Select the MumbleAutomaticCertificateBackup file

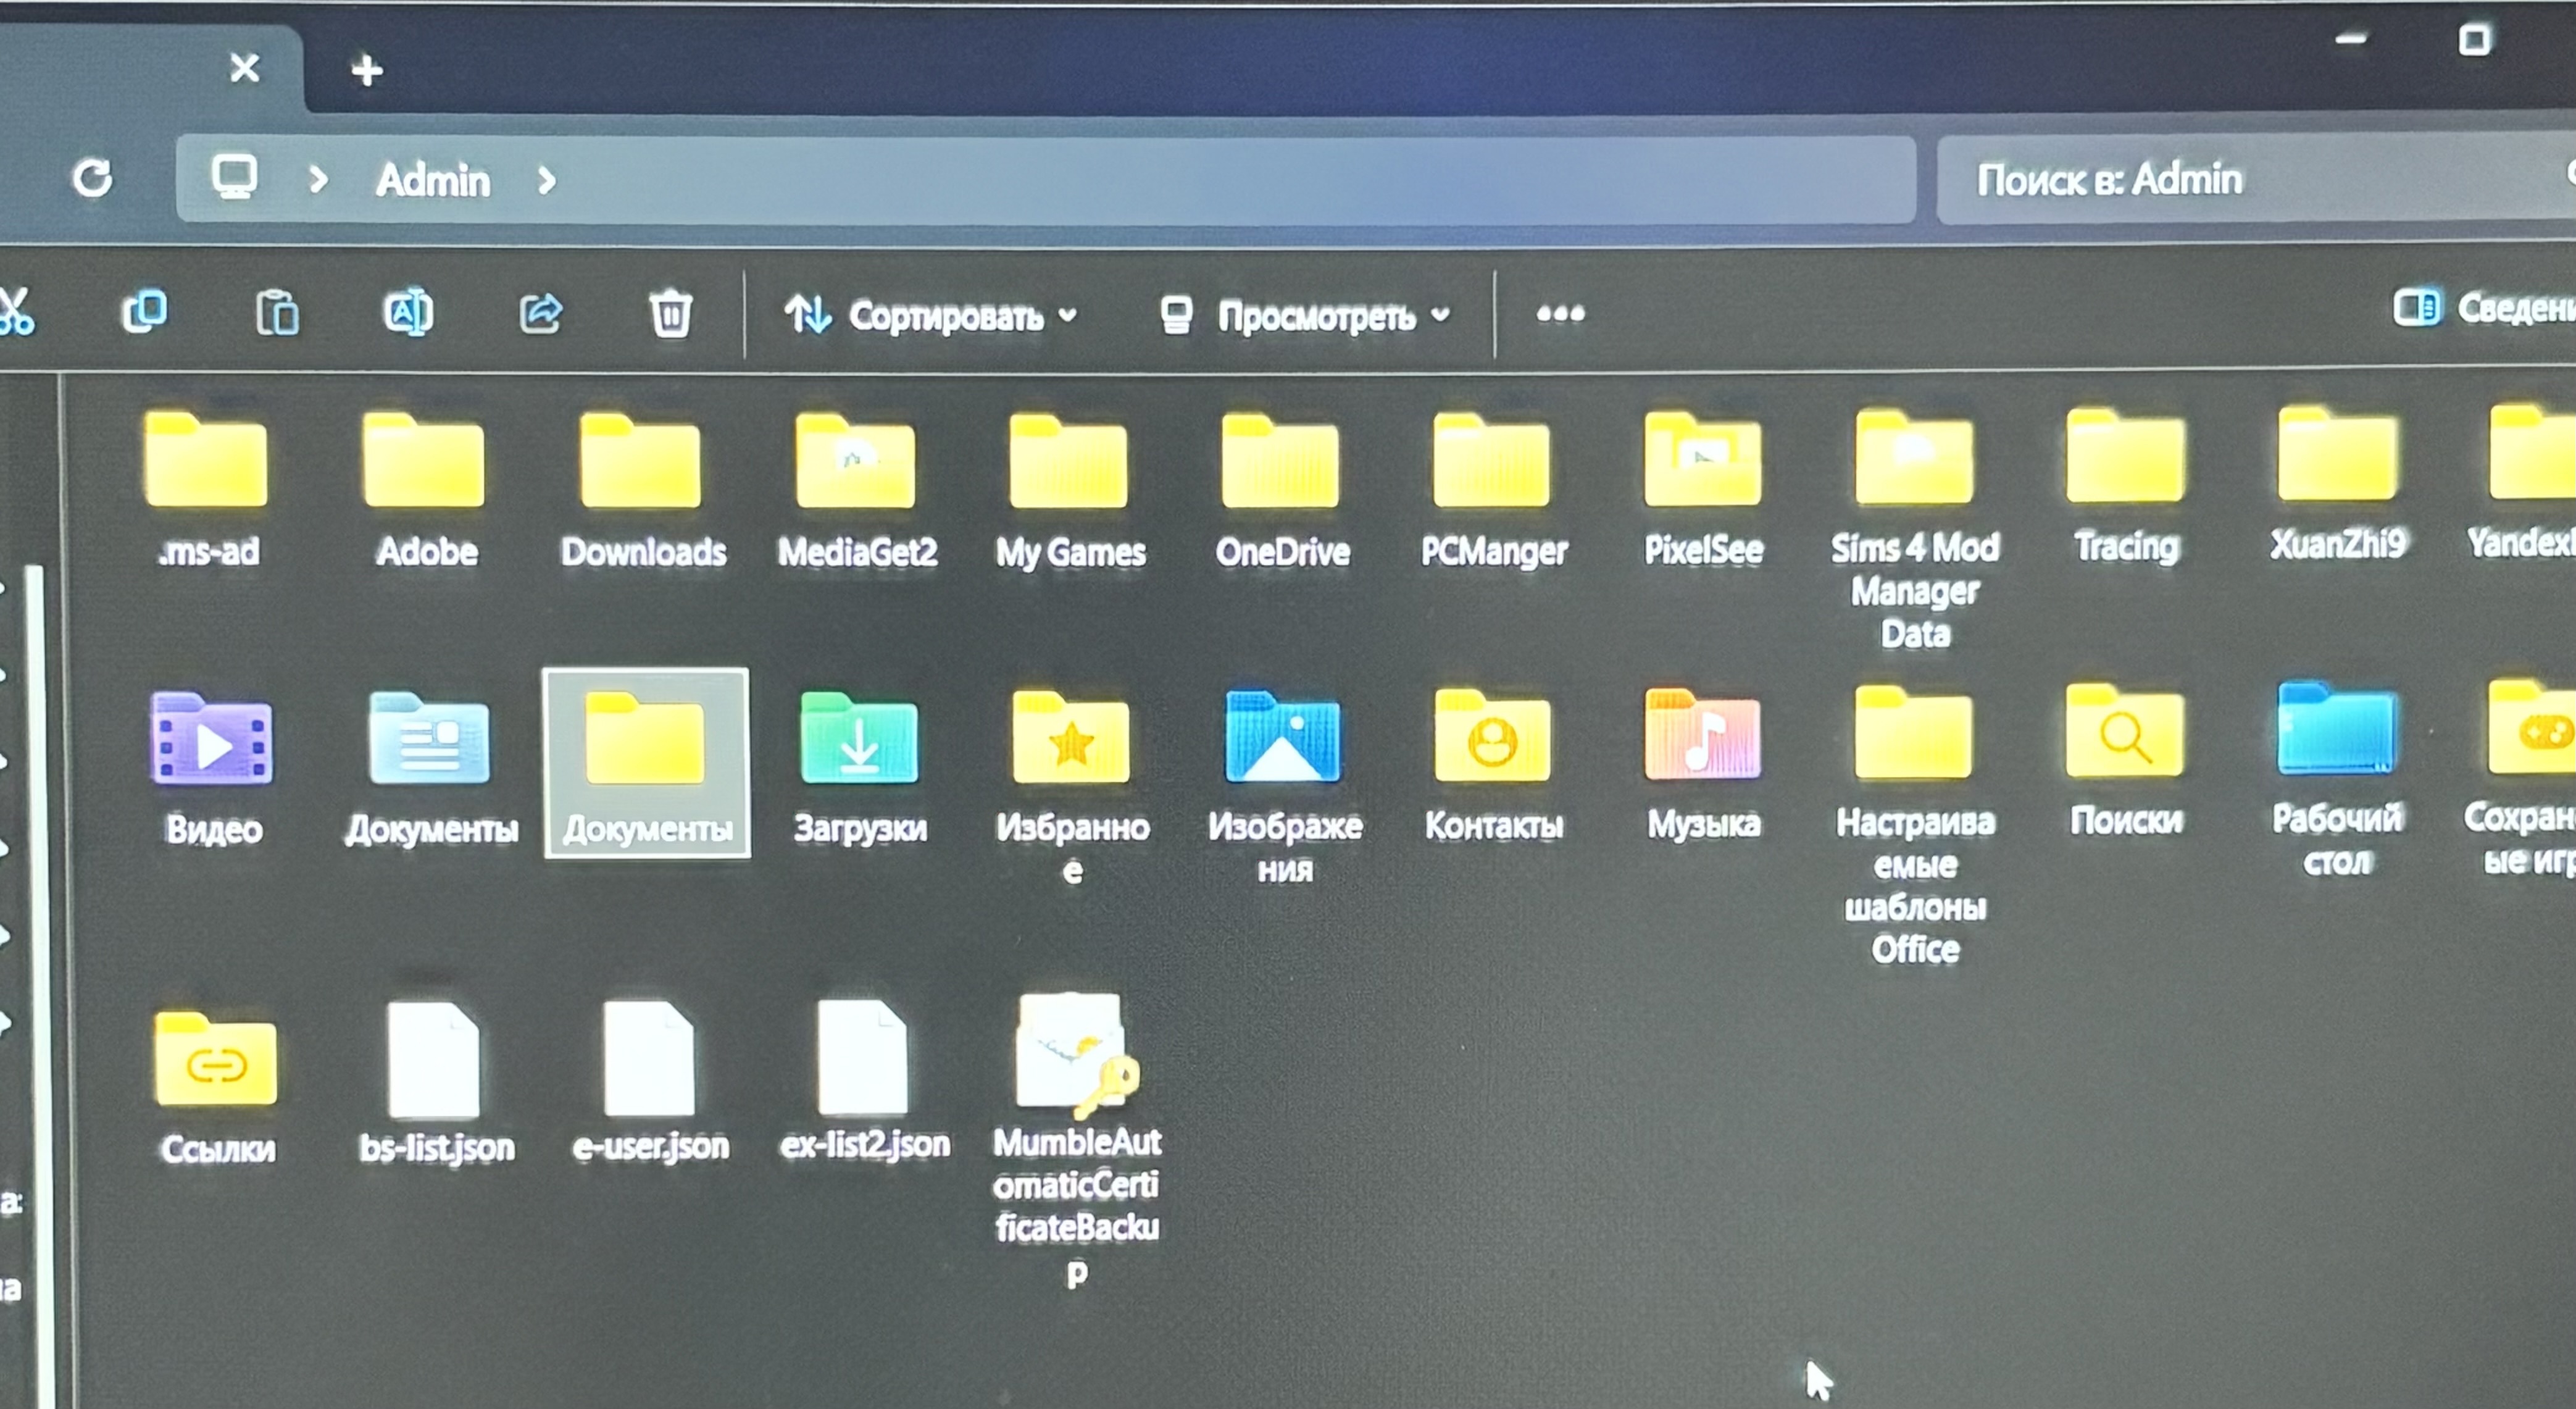coord(1076,1140)
